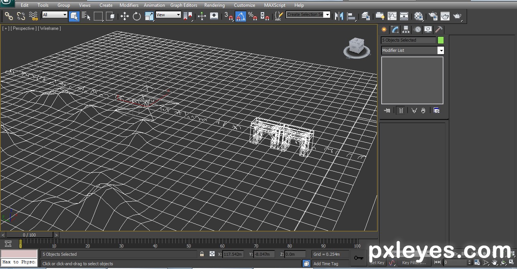
Task: Open the Tools menu
Action: pos(43,5)
